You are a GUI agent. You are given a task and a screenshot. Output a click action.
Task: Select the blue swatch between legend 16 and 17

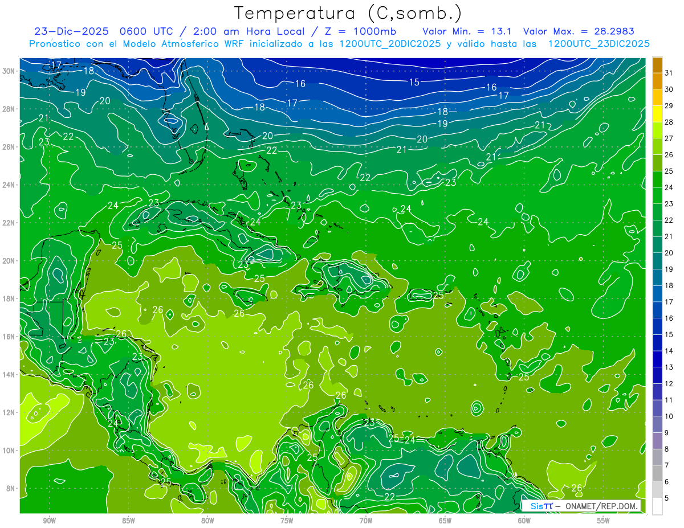(657, 310)
